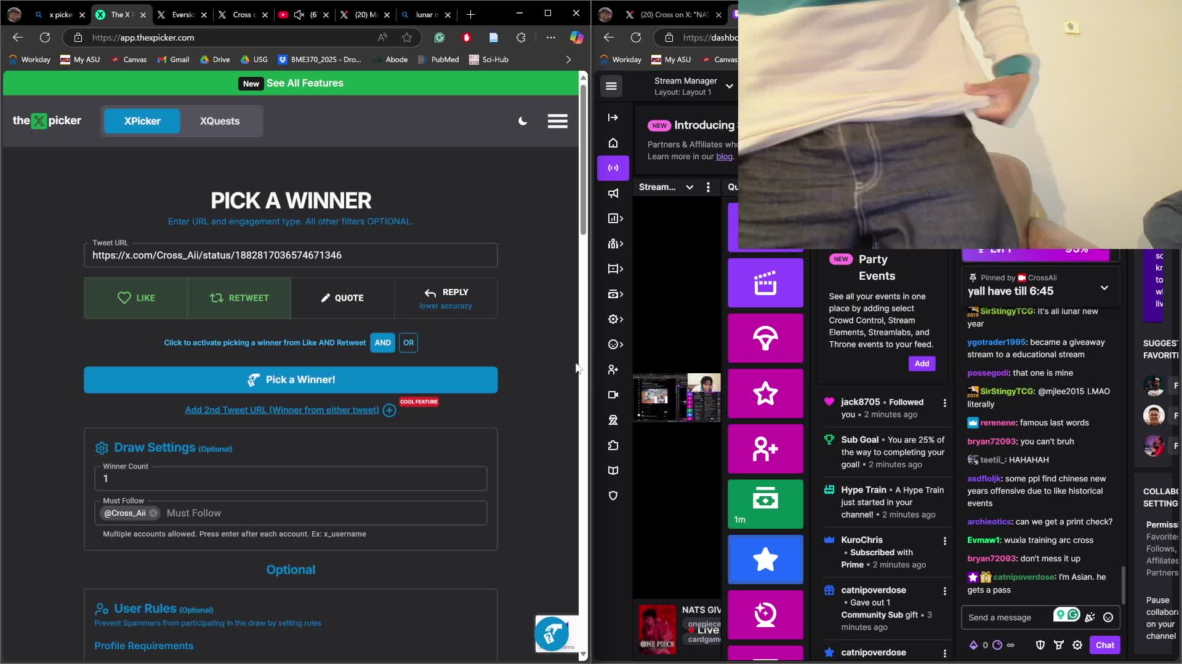
Task: Open a new browser tab
Action: click(470, 14)
